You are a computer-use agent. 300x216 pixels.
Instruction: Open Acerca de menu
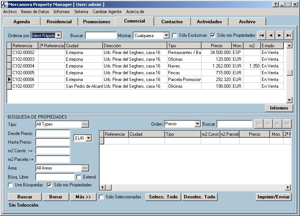[x=135, y=12]
